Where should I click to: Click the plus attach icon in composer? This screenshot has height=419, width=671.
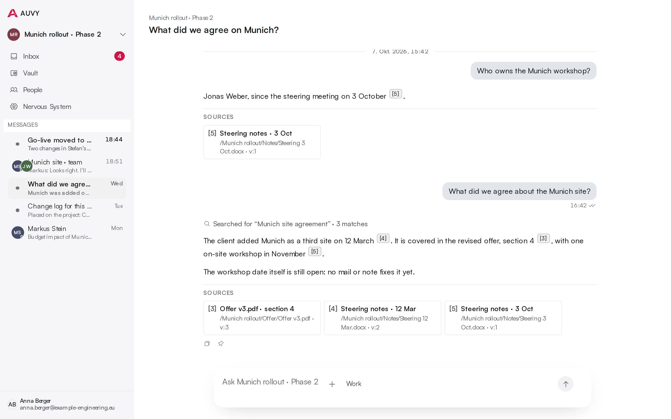click(332, 384)
